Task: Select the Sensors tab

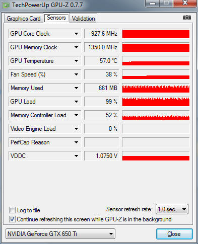Action: click(x=56, y=18)
